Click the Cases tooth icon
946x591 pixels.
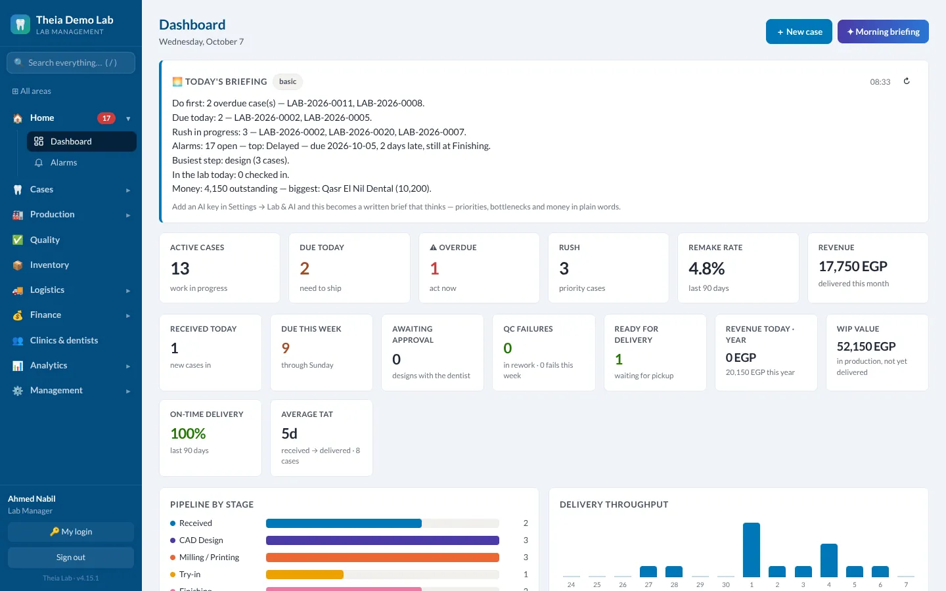click(x=18, y=190)
